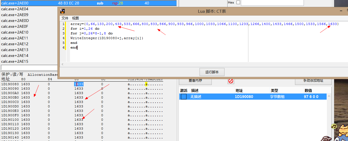Image resolution: width=348 pixels, height=141 pixels.
Task: Click memory row address 1D1900A0
Action: [x=10, y=93]
